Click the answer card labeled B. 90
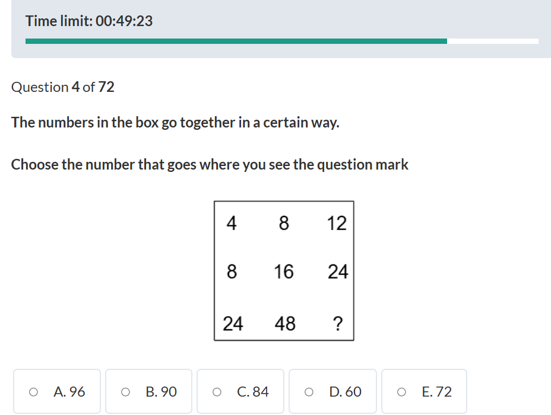 (x=148, y=391)
